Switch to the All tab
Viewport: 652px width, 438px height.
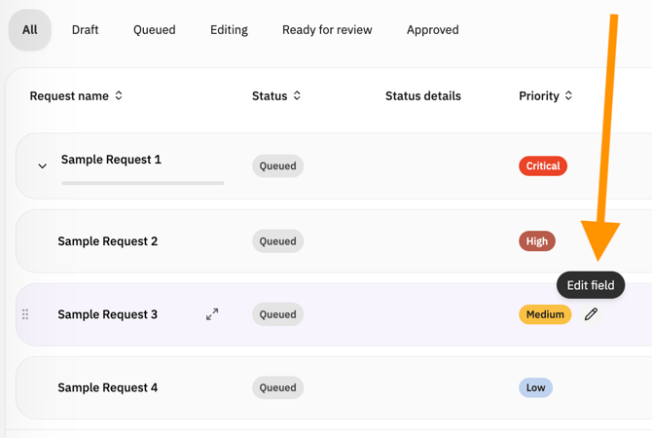(30, 30)
